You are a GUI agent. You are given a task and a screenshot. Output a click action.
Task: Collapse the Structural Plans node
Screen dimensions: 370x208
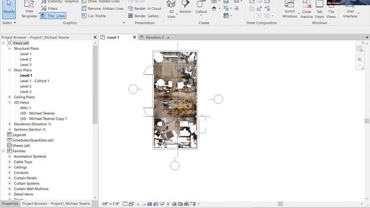tap(9, 49)
